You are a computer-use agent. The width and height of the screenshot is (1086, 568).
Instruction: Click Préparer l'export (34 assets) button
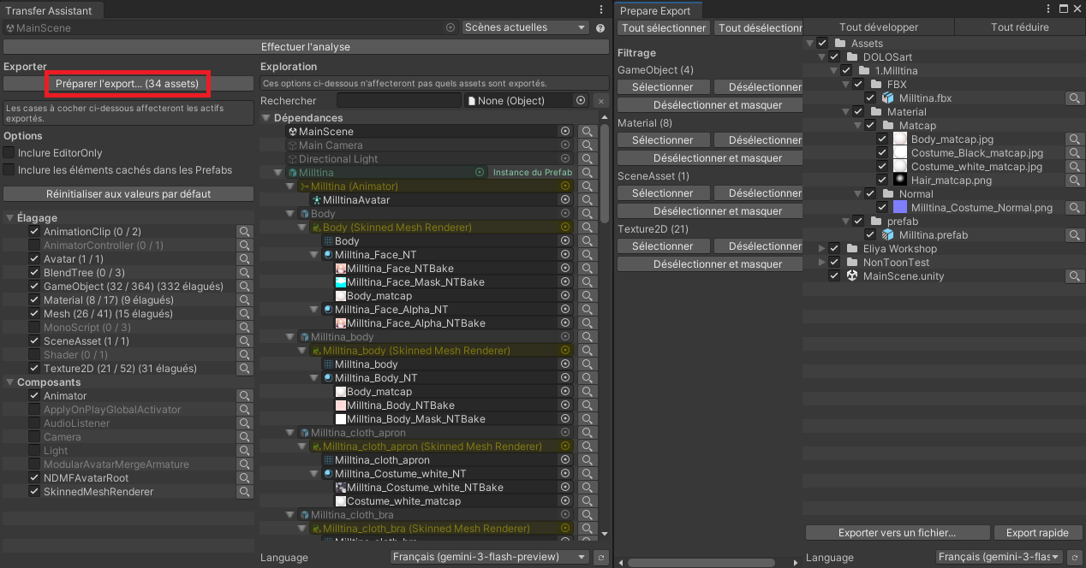tap(127, 84)
